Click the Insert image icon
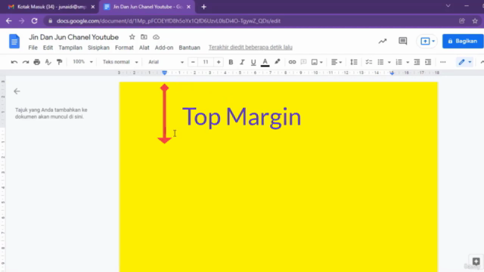484x272 pixels. 315,62
